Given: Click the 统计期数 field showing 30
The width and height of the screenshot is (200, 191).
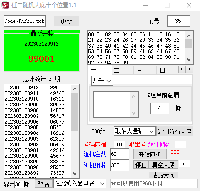Looking at the screenshot, I should pos(181,144).
